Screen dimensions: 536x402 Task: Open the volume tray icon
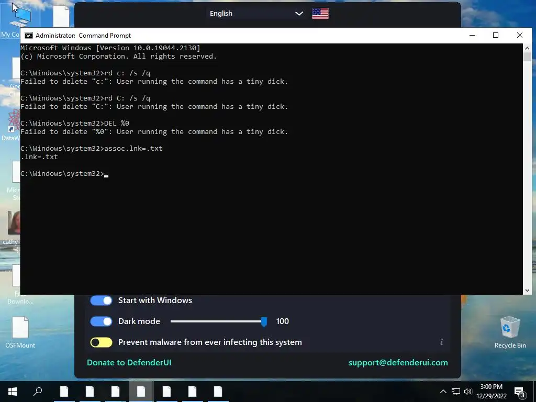pyautogui.click(x=468, y=392)
